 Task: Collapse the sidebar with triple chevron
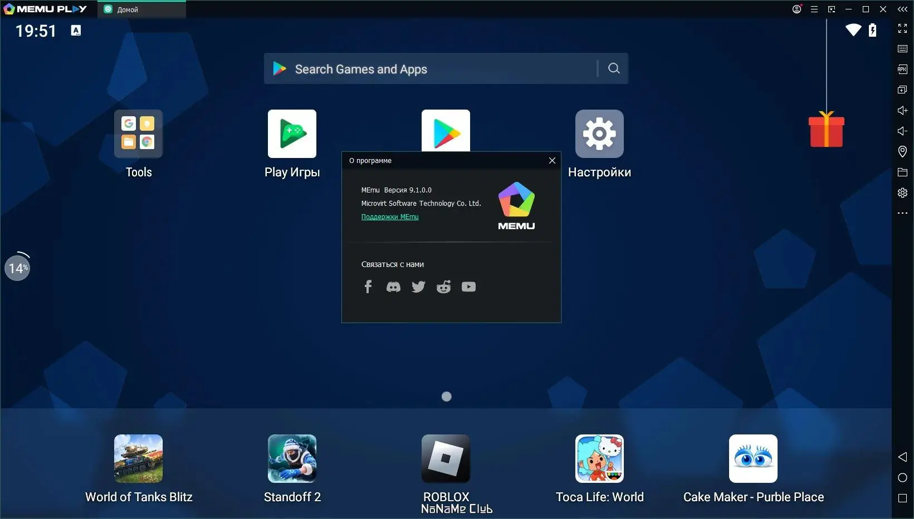tap(903, 9)
